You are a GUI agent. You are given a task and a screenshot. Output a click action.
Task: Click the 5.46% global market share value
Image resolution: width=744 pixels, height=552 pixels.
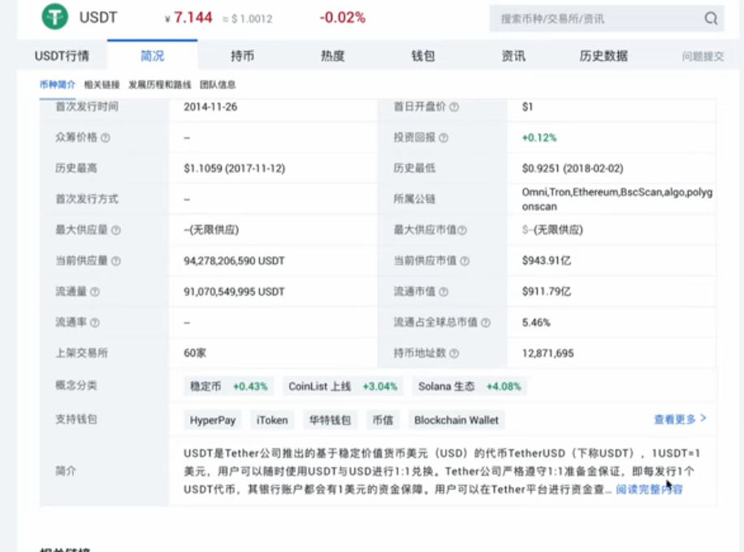point(536,323)
